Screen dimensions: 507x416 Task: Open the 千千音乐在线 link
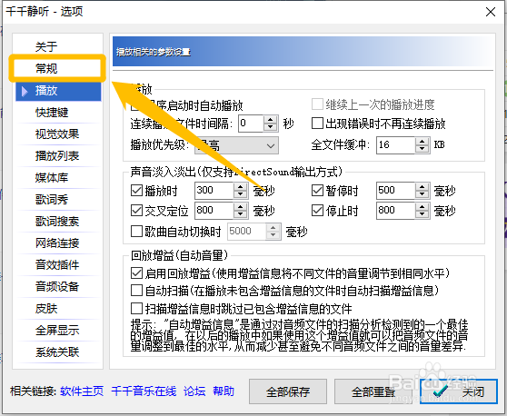coord(144,391)
